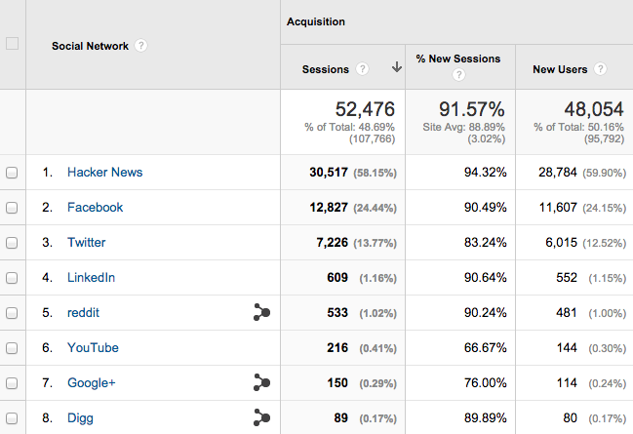Open the LinkedIn network link

pyautogui.click(x=92, y=278)
